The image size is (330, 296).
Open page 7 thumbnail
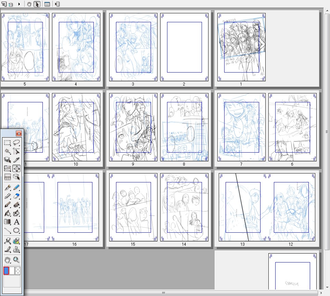241,127
